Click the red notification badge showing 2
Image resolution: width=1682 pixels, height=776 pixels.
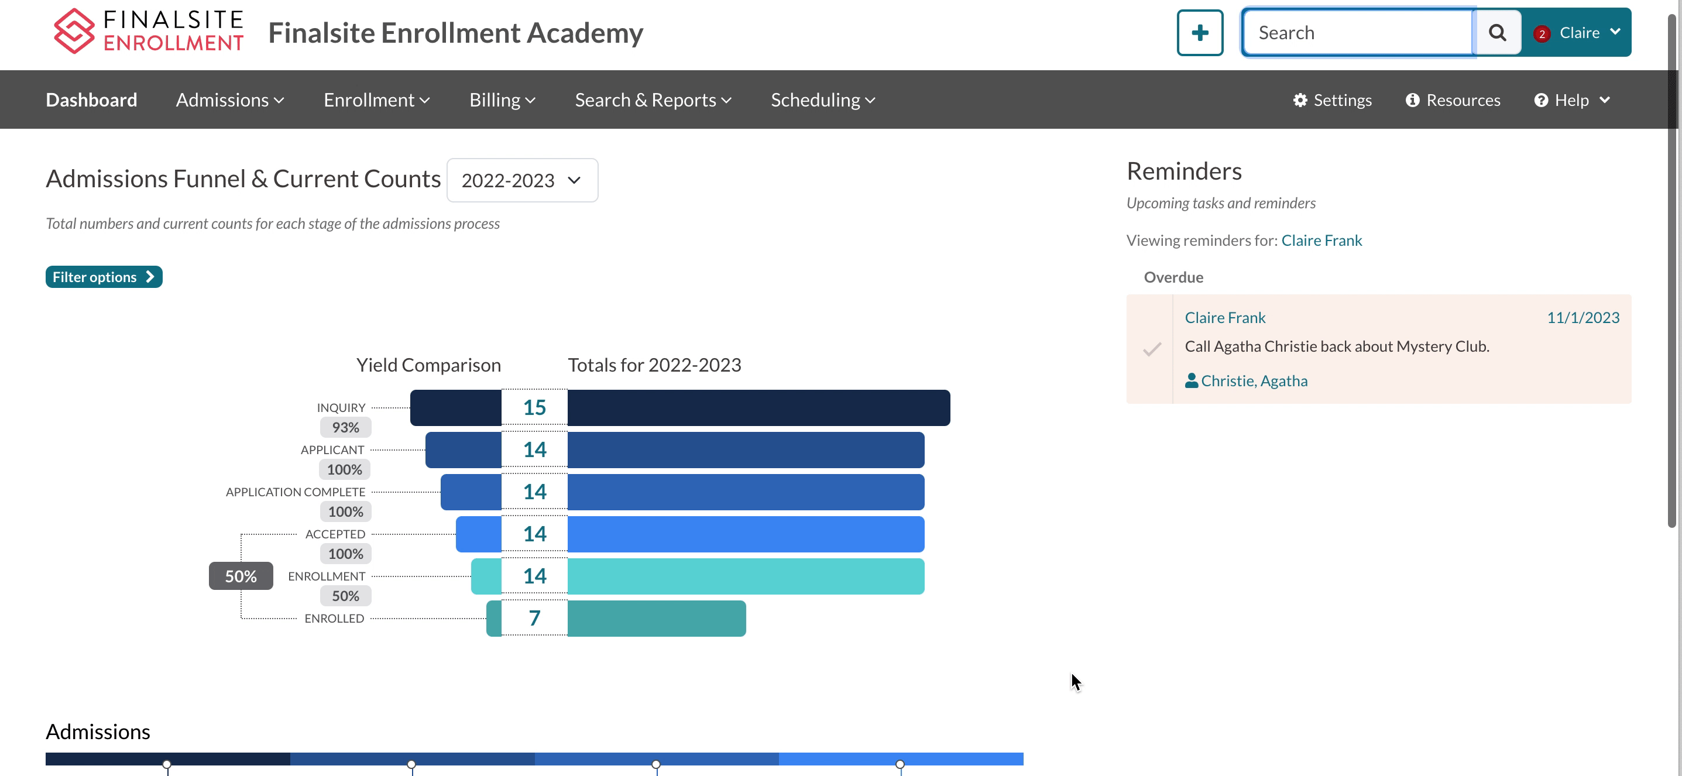coord(1542,34)
